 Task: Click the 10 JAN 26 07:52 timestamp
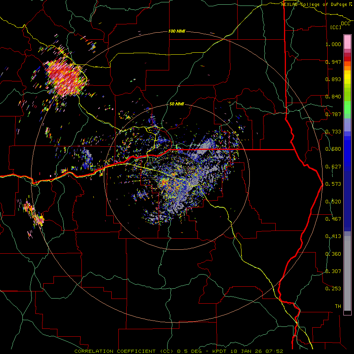tap(257, 351)
